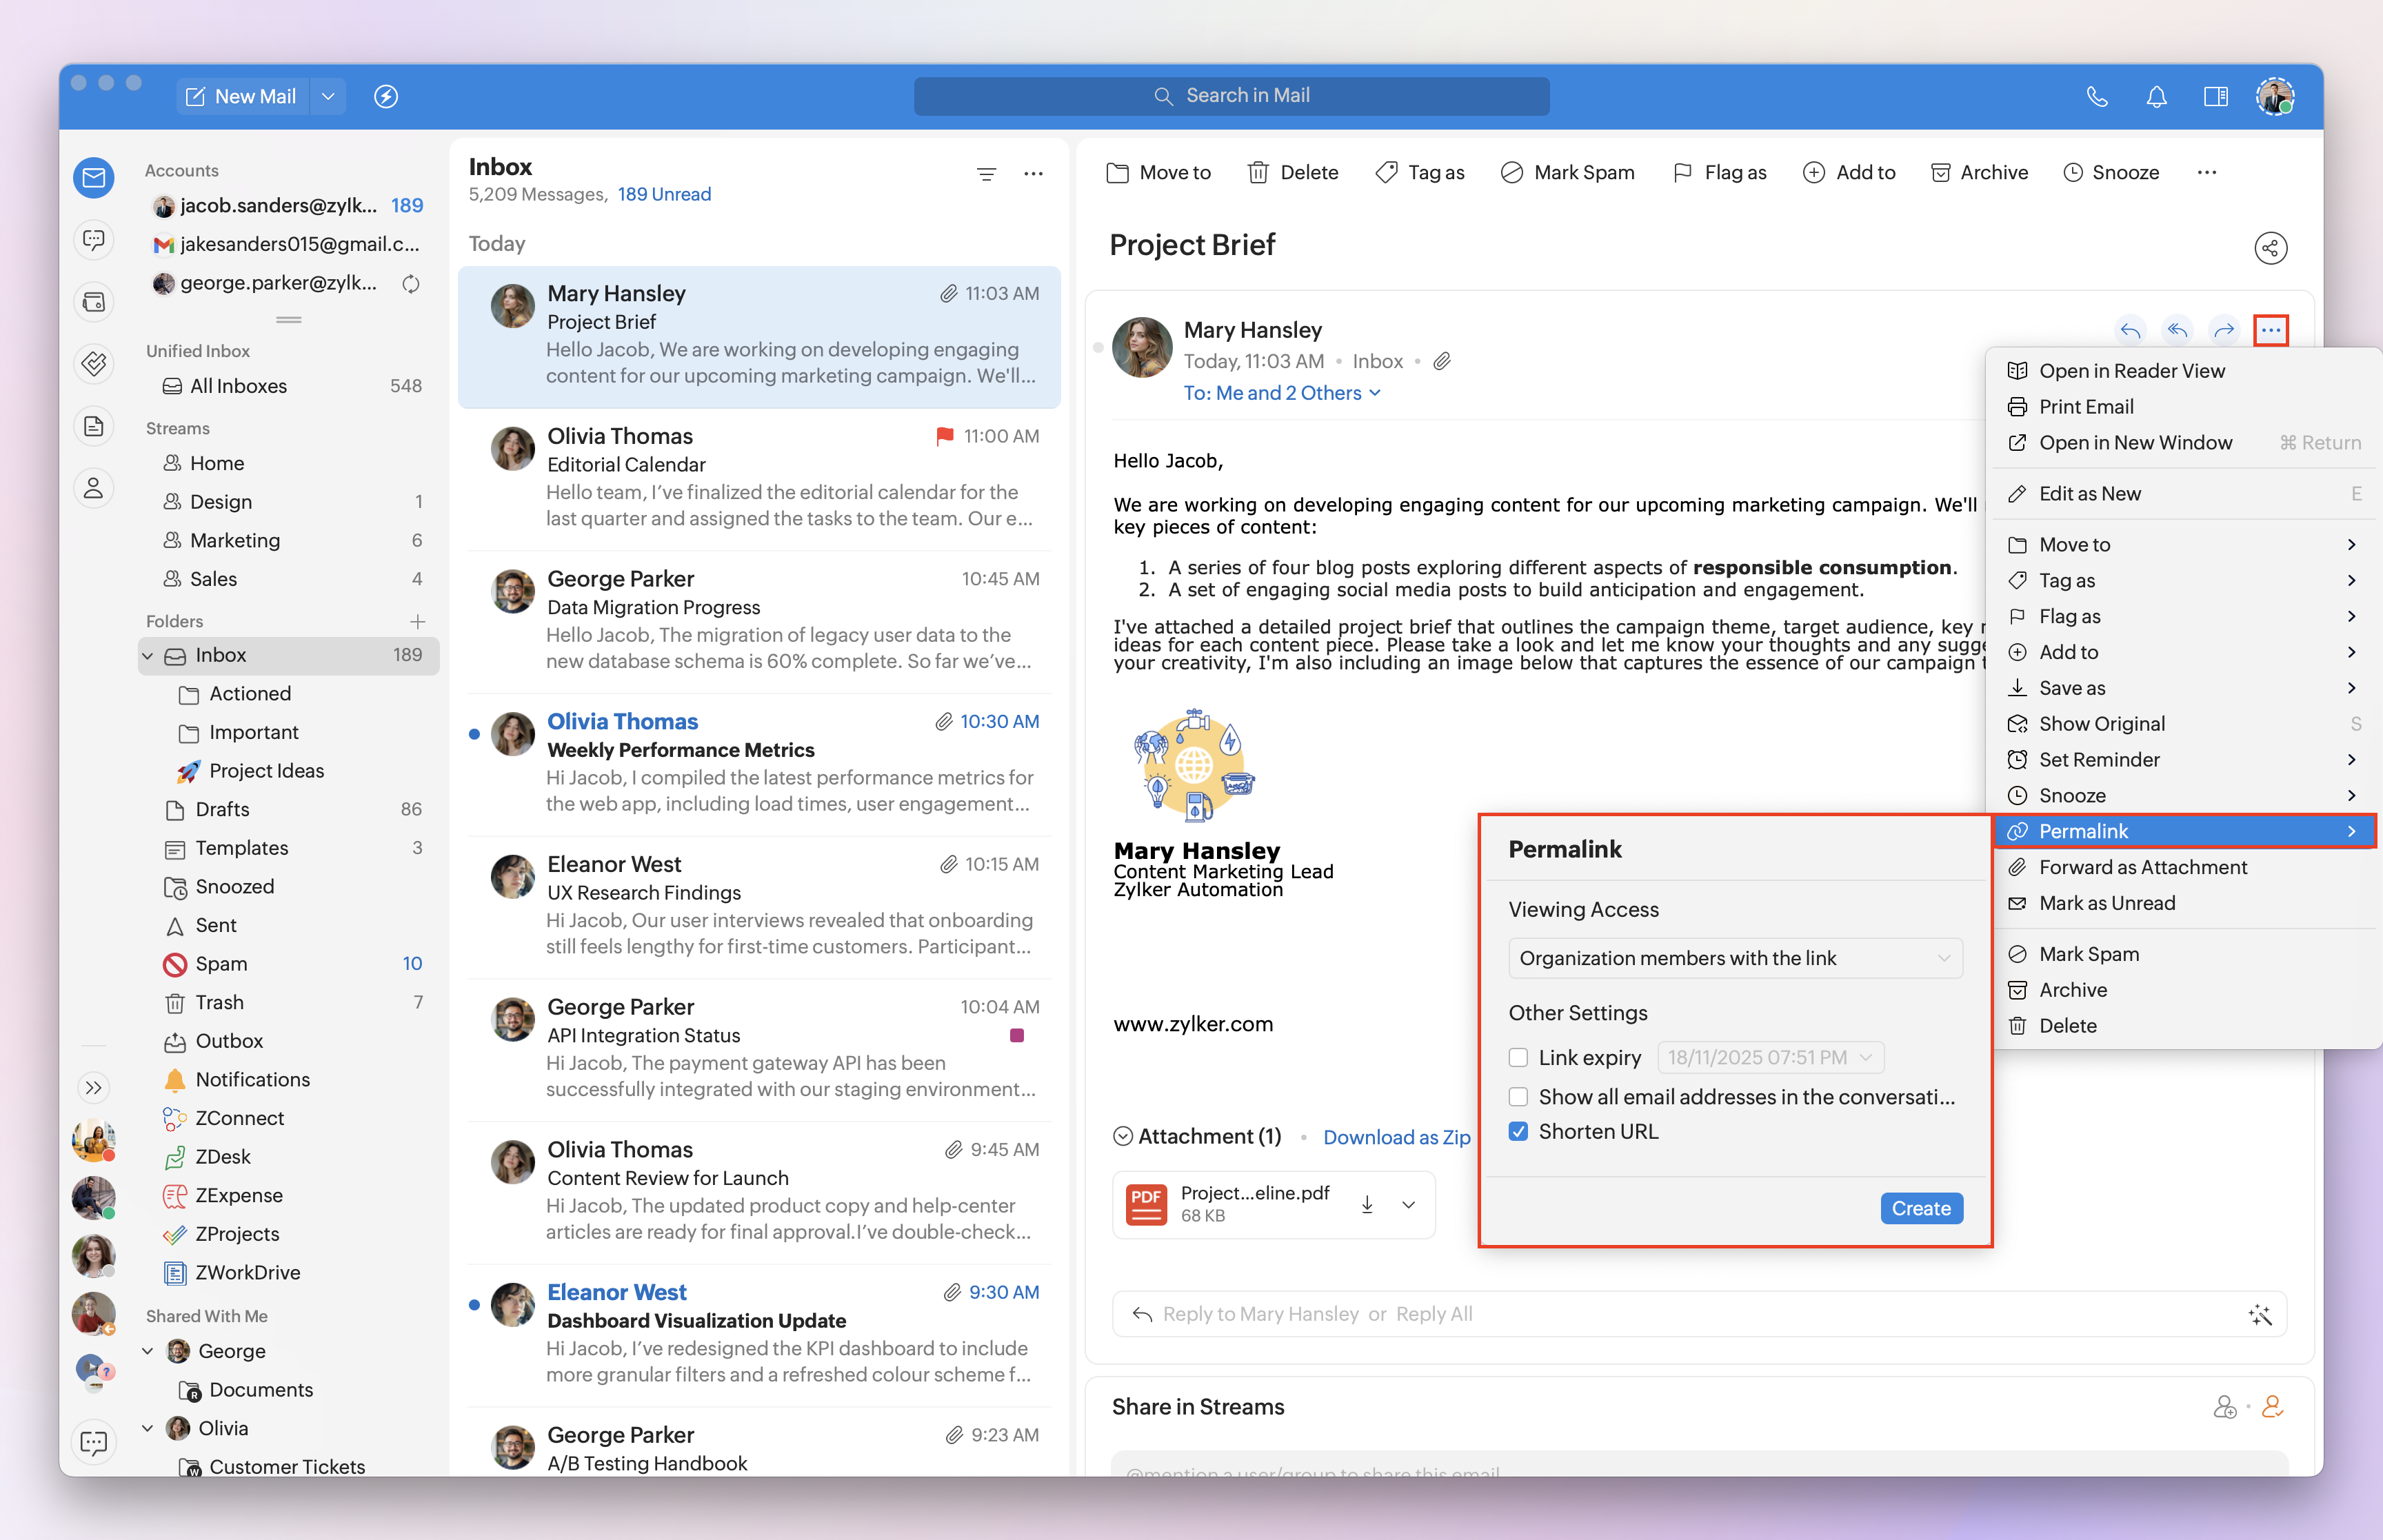Click the phone call icon in top bar

2097,96
